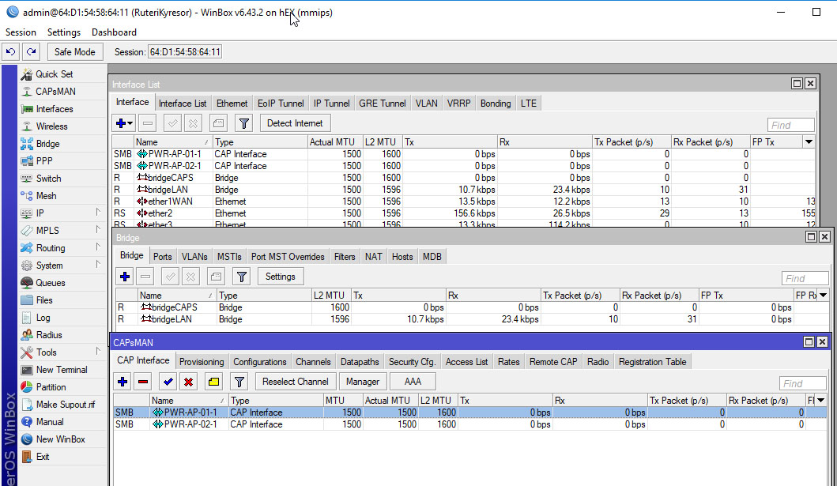The height and width of the screenshot is (486, 837).
Task: Open CAPsMAN from the sidebar
Action: click(x=55, y=92)
